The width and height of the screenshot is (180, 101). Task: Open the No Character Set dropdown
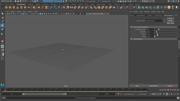pos(129,94)
